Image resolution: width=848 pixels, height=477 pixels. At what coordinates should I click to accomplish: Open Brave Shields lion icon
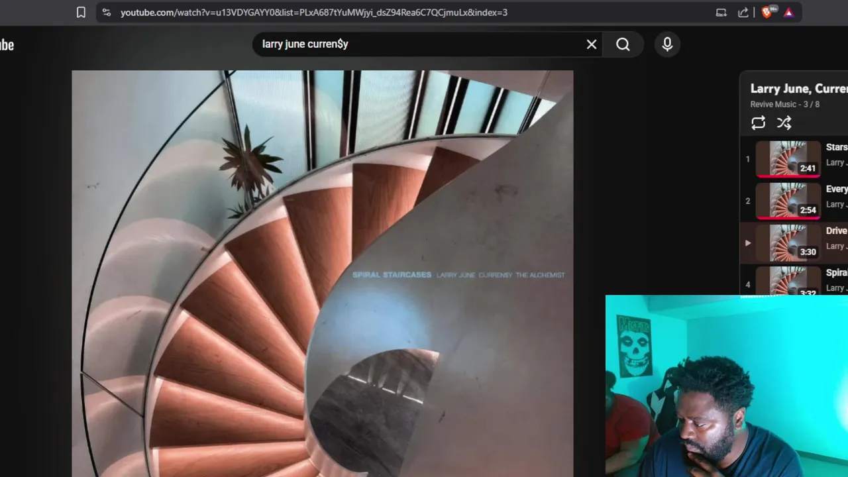click(x=767, y=12)
